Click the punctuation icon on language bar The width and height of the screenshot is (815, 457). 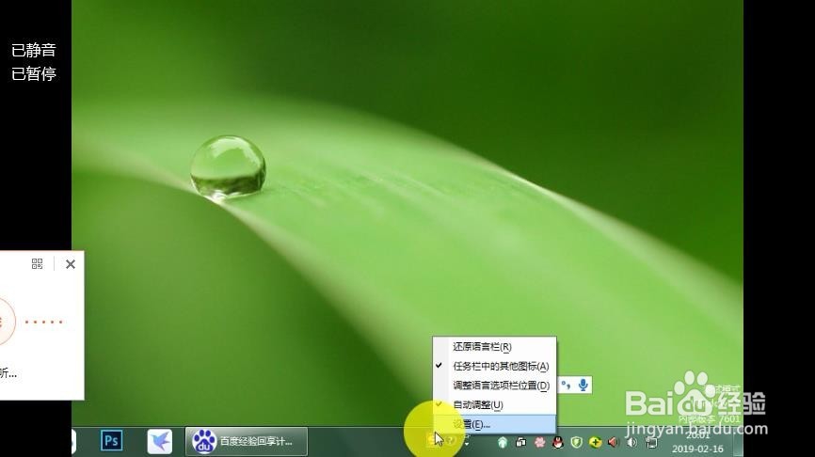point(566,385)
